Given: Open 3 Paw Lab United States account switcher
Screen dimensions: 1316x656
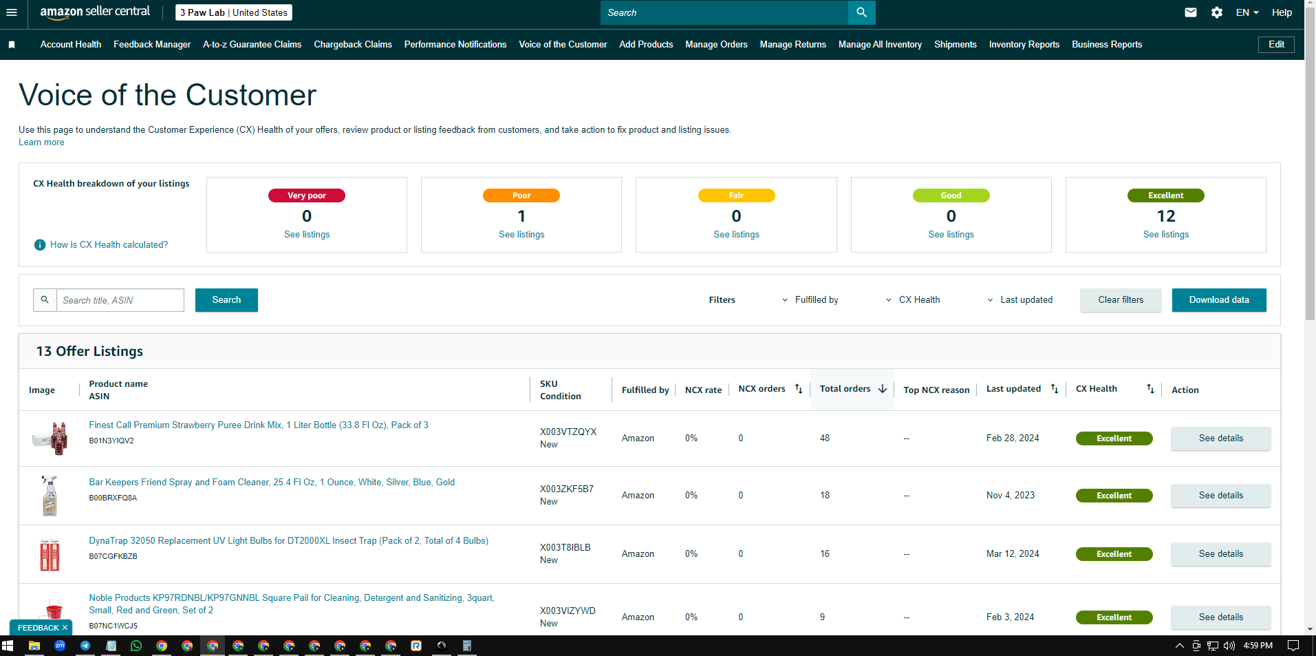Looking at the screenshot, I should tap(234, 12).
